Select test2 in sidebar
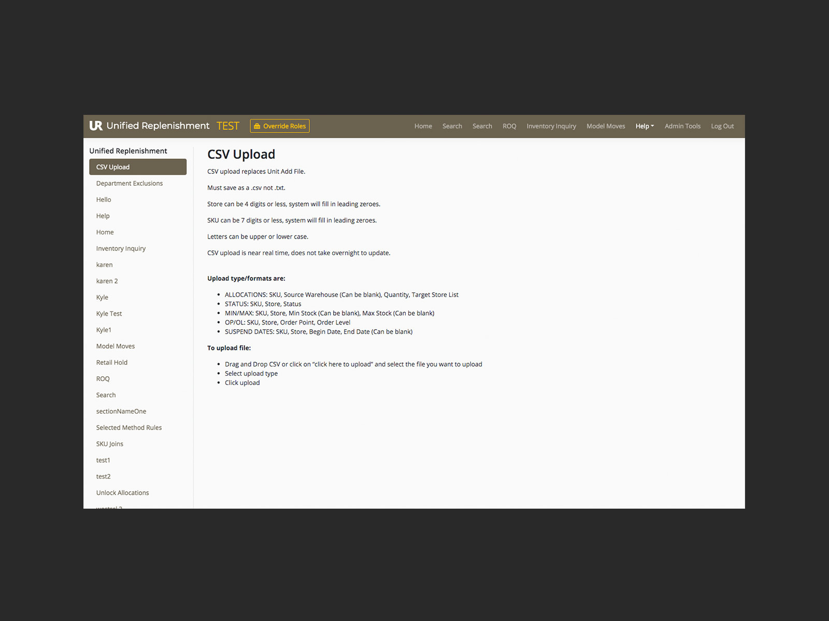The width and height of the screenshot is (829, 621). tap(103, 477)
